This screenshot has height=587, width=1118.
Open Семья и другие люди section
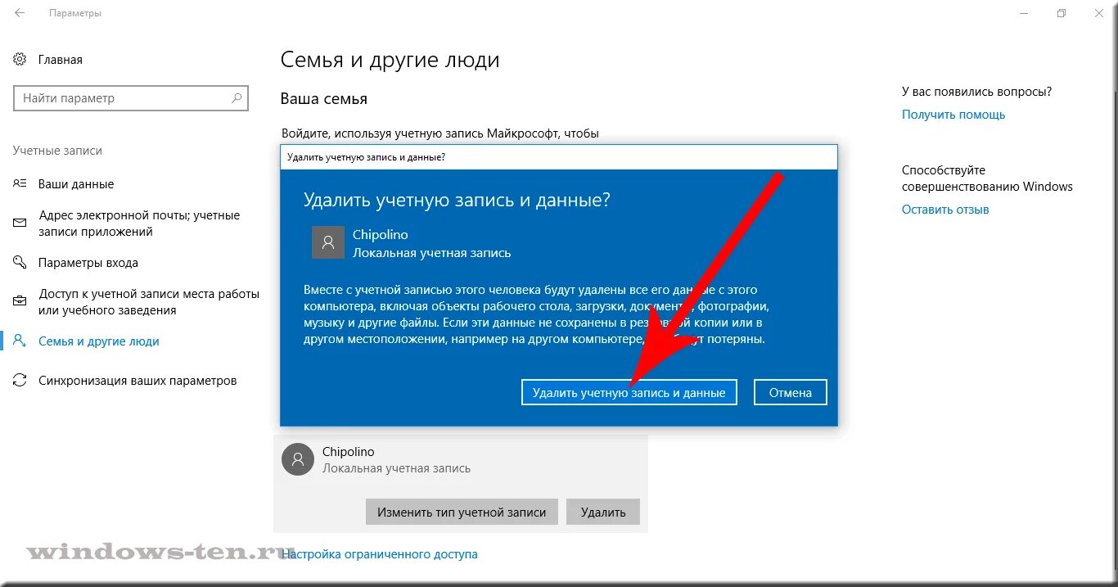[99, 341]
